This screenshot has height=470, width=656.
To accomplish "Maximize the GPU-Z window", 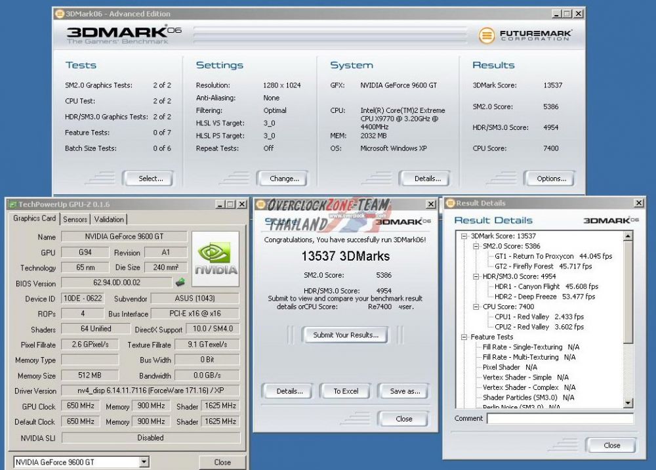I will coord(230,204).
